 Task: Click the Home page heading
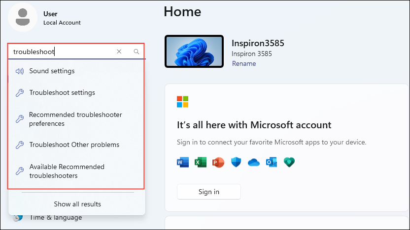pyautogui.click(x=182, y=12)
